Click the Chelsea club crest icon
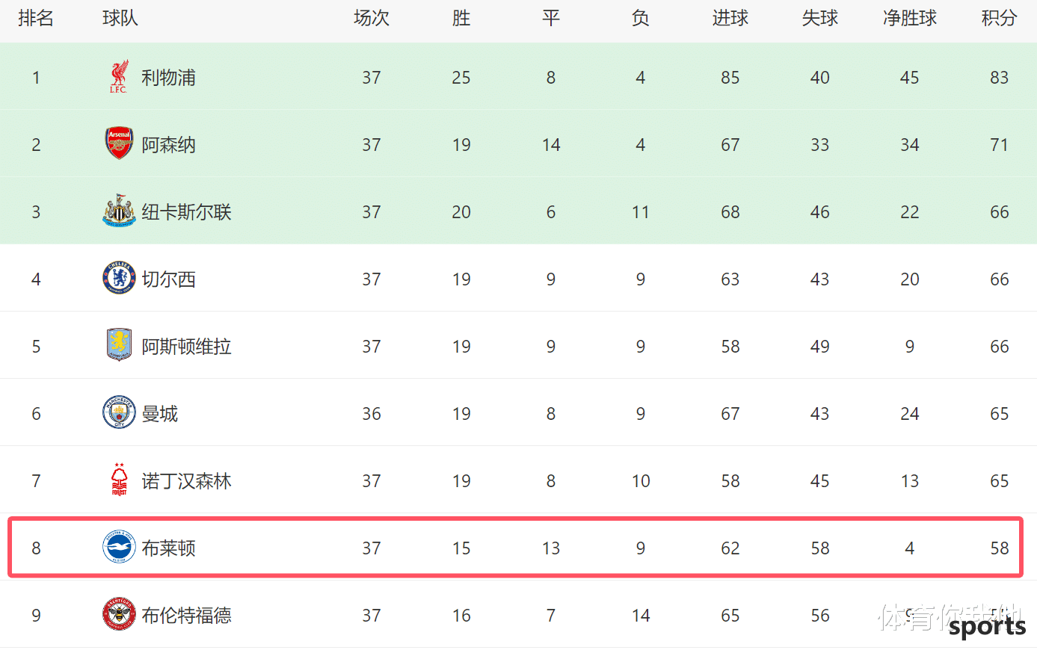 pos(119,278)
